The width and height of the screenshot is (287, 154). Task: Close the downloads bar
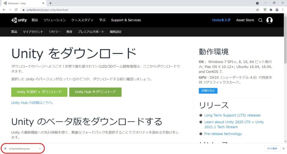tap(283, 149)
